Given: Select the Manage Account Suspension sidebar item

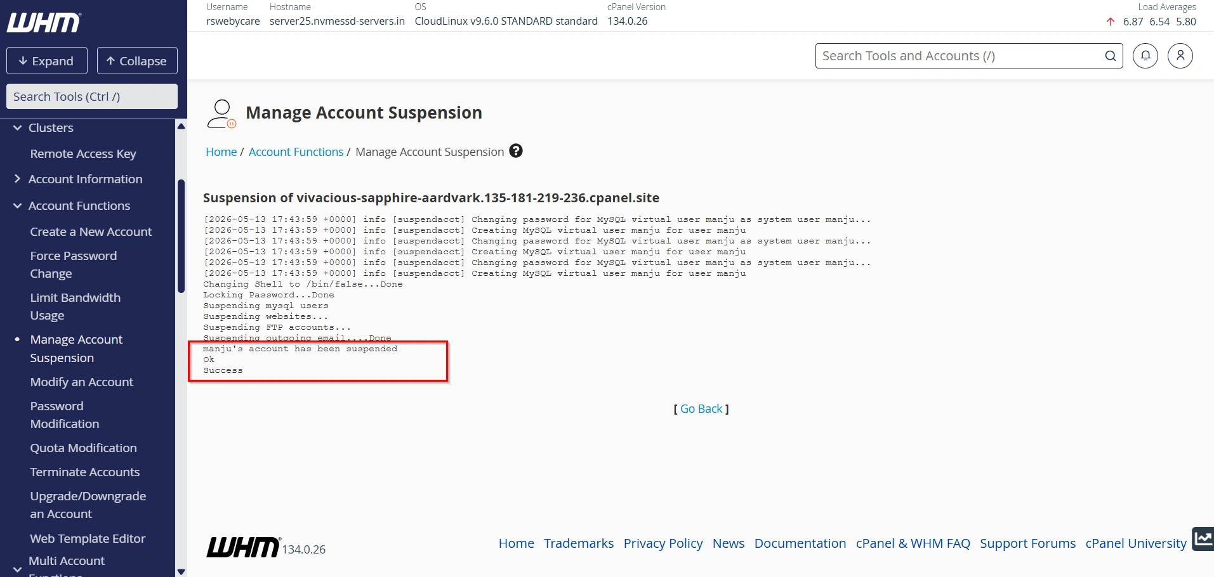Looking at the screenshot, I should 76,348.
